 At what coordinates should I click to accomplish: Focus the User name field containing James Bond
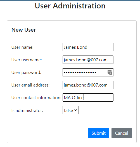tap(88, 47)
